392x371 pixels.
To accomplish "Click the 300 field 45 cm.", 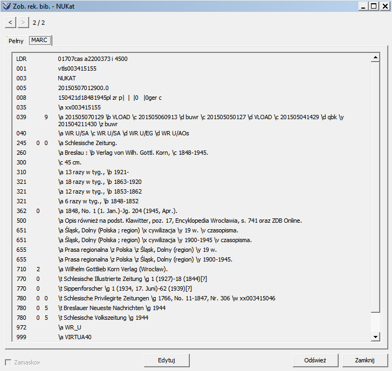I will (70, 163).
